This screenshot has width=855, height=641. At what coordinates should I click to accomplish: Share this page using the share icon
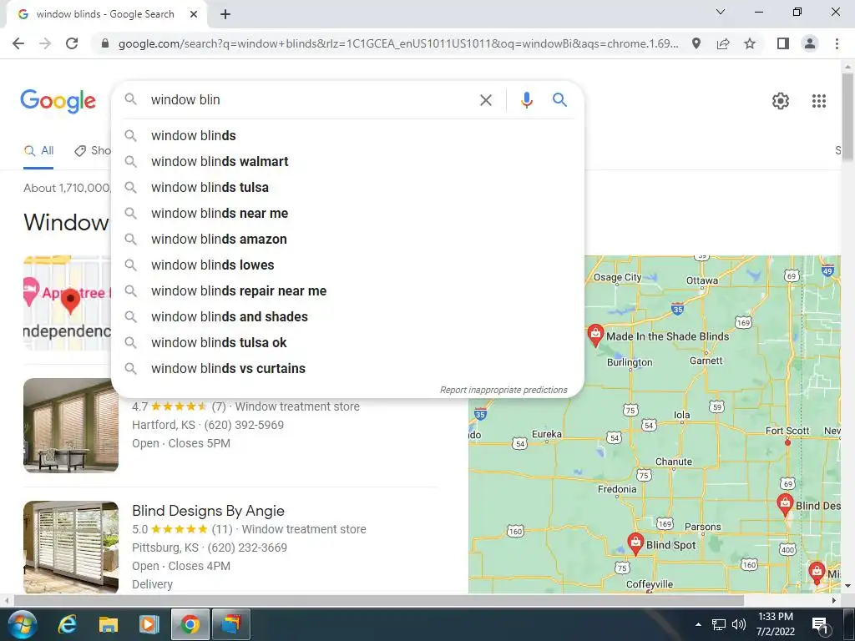tap(723, 43)
